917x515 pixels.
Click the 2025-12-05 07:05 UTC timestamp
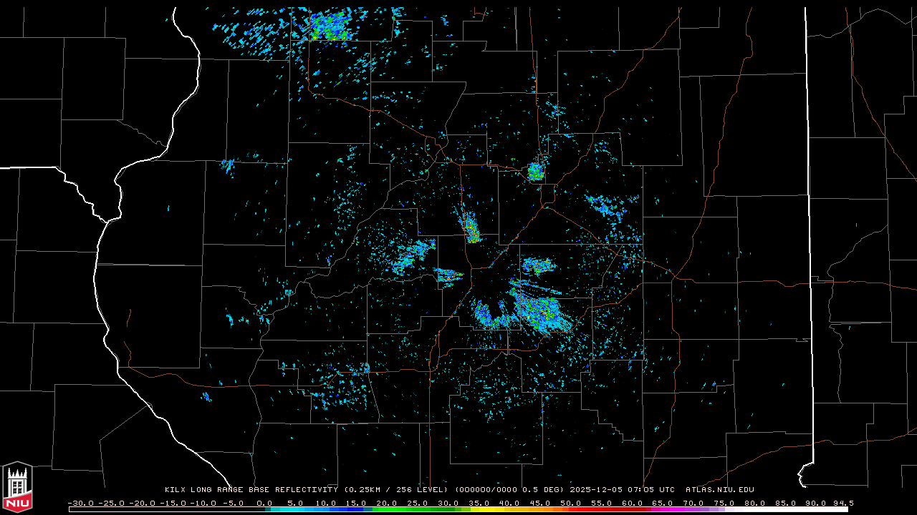pyautogui.click(x=622, y=490)
